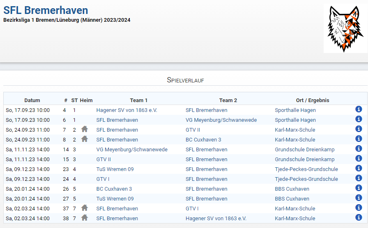Screen dimensions: 368x228
Task: Open info icon for match number 24
Action: [359, 178]
